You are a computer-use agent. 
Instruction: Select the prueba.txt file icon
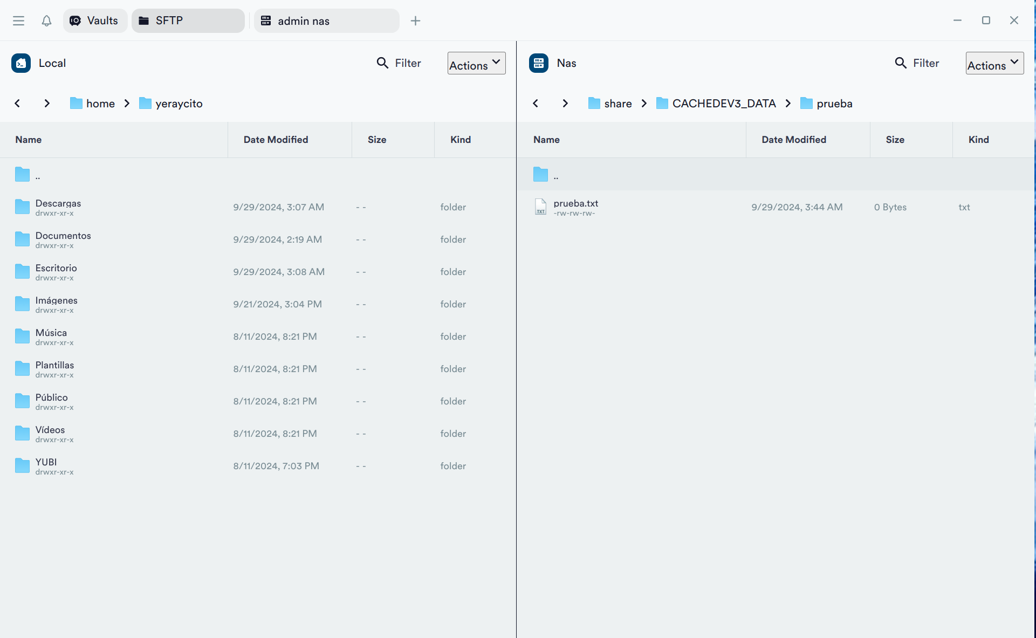540,207
